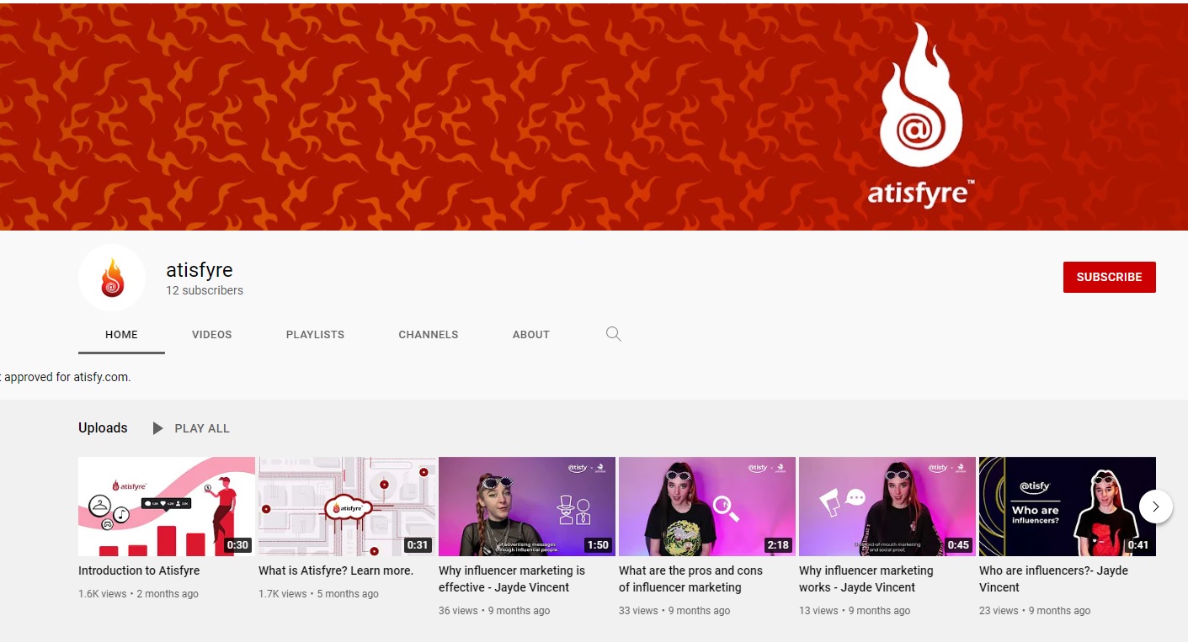1188x642 pixels.
Task: Click the channel search magnifier icon
Action: [x=614, y=334]
